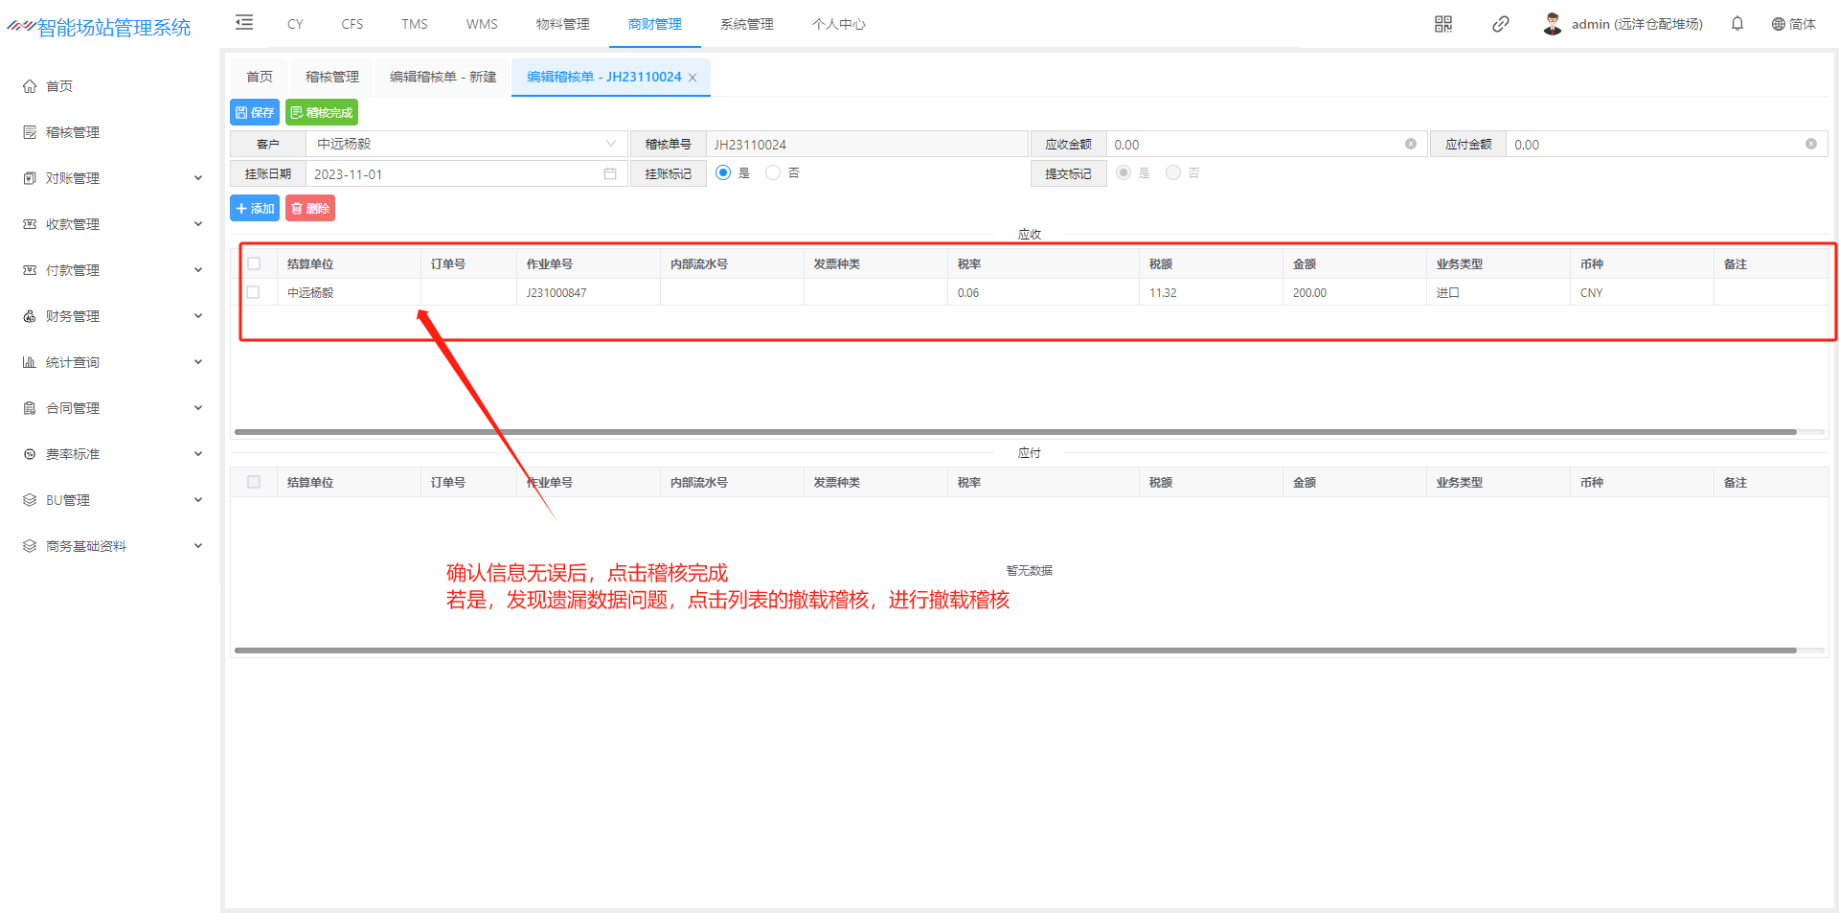Open the notification bell
The height and width of the screenshot is (913, 1839).
pyautogui.click(x=1737, y=24)
